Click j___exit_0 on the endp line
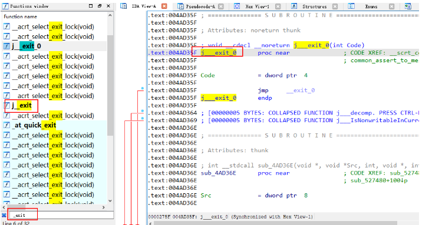Screen dimensions: 432x225 [219, 98]
